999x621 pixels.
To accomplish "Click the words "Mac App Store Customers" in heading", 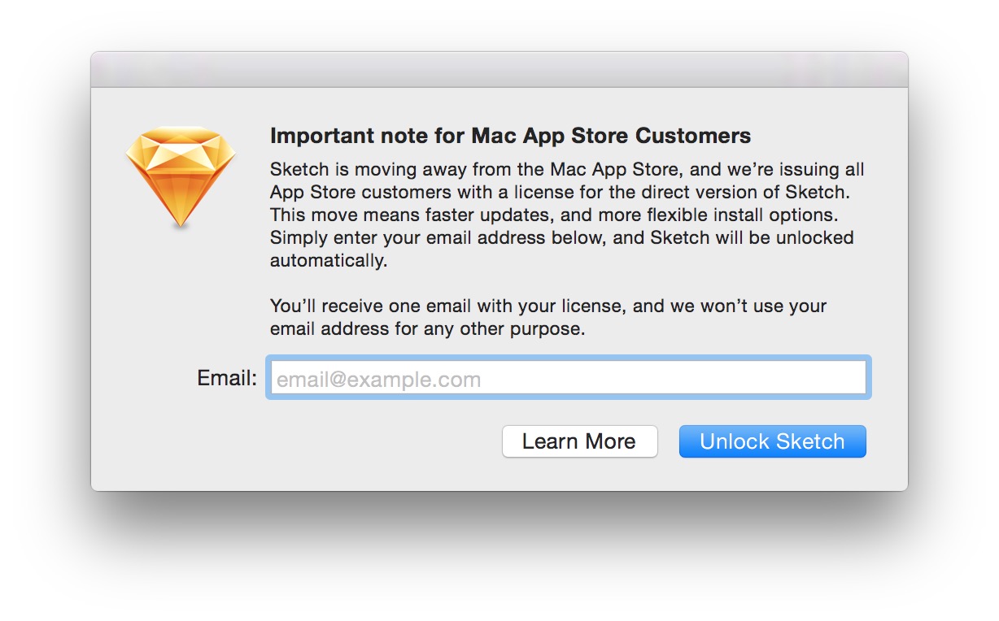I will click(611, 136).
